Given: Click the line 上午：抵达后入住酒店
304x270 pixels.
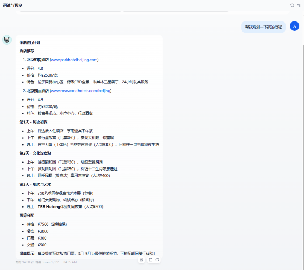Looking at the screenshot, I should click(x=60, y=131).
